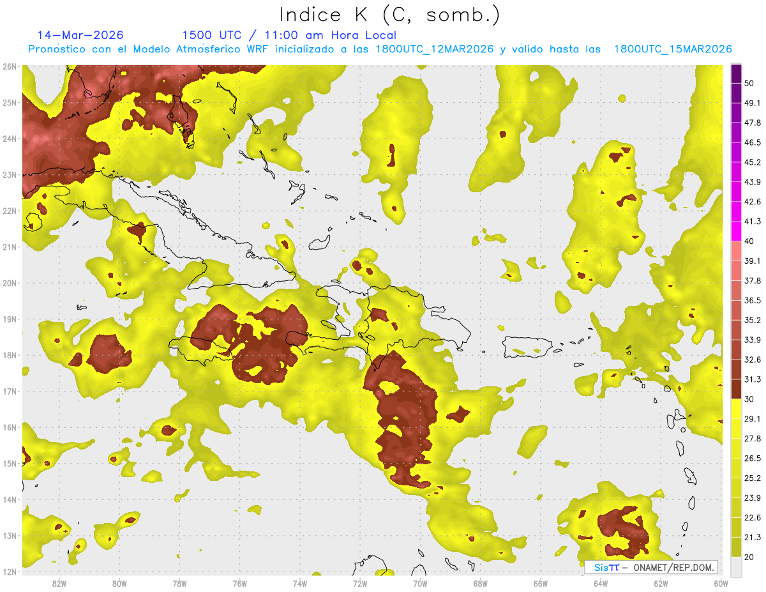Click the "49.1" colorbar value
766x592 pixels.
coord(753,103)
